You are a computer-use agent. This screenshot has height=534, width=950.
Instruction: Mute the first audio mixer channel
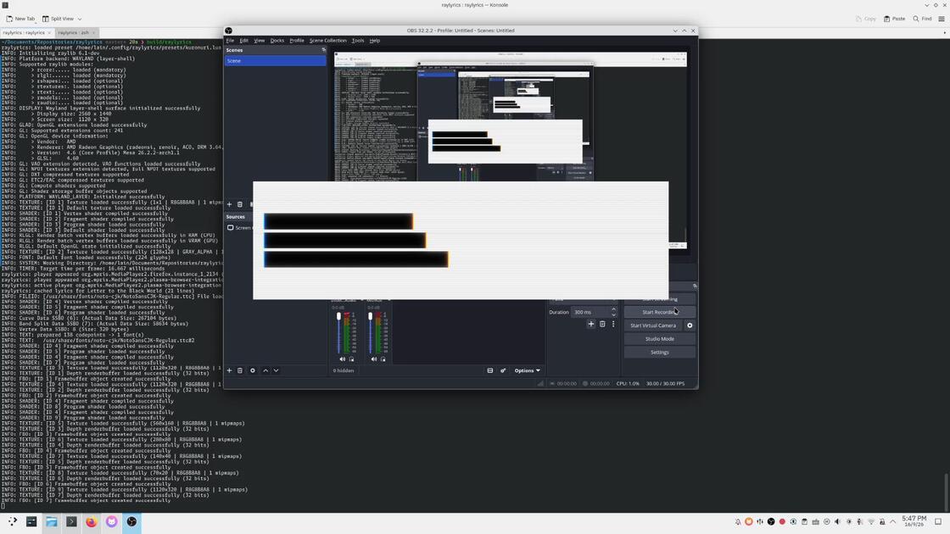[343, 359]
